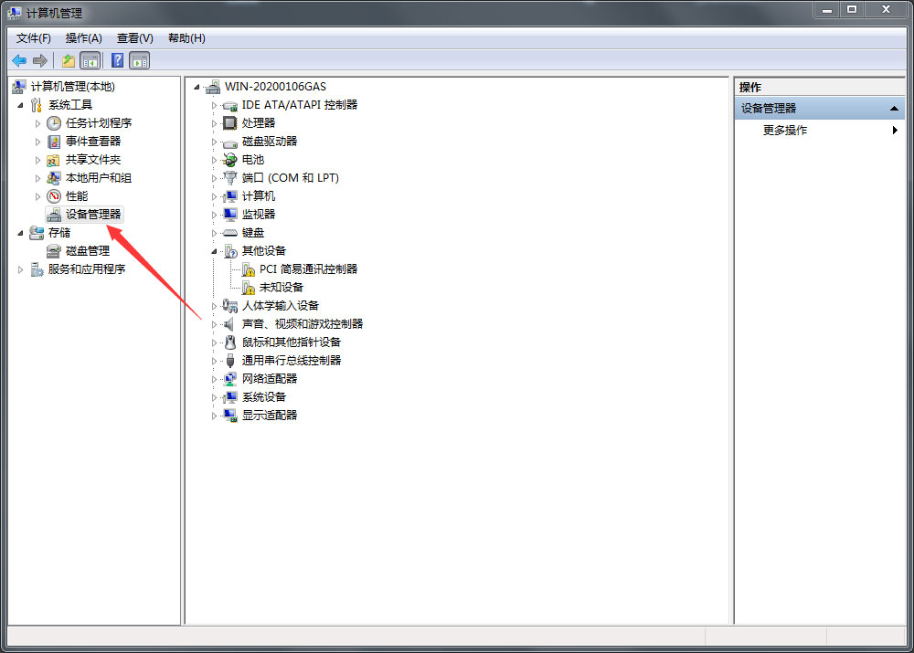Open the View (查看) menu
Viewport: 914px width, 653px height.
coord(134,38)
